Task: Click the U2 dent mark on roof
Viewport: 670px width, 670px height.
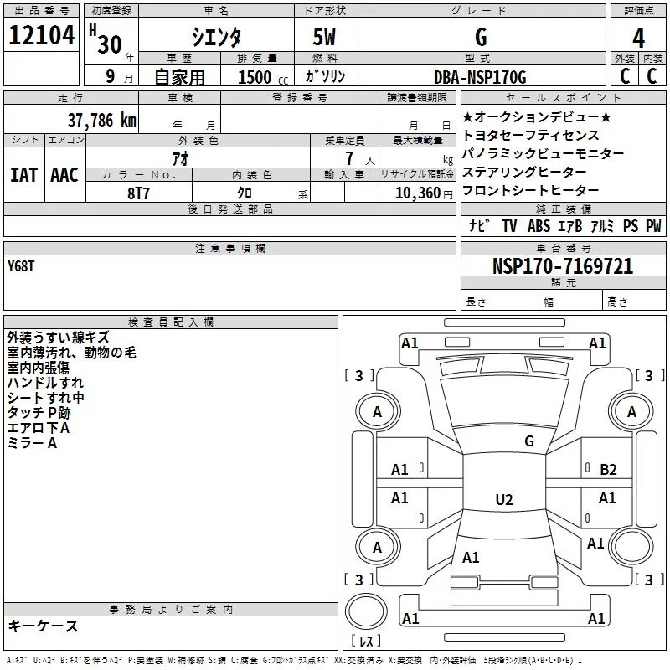Action: [504, 499]
